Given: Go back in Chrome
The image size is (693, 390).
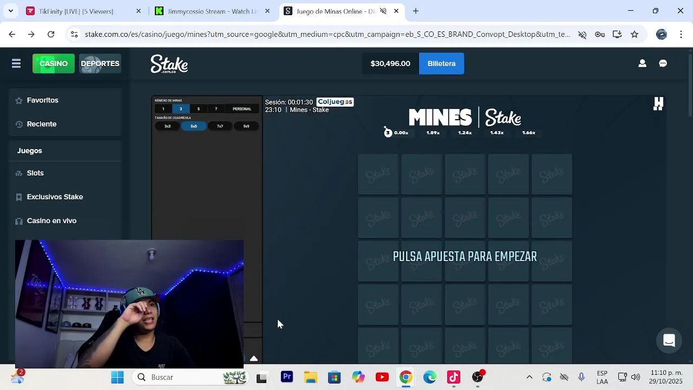Looking at the screenshot, I should [12, 34].
